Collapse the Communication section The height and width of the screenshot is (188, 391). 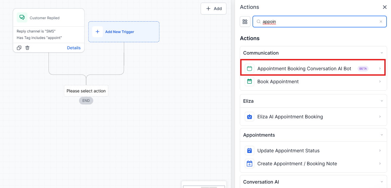(382, 53)
